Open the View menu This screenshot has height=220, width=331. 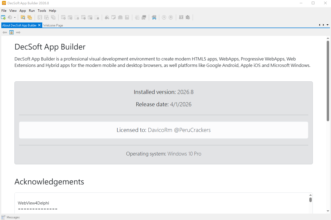pyautogui.click(x=13, y=11)
